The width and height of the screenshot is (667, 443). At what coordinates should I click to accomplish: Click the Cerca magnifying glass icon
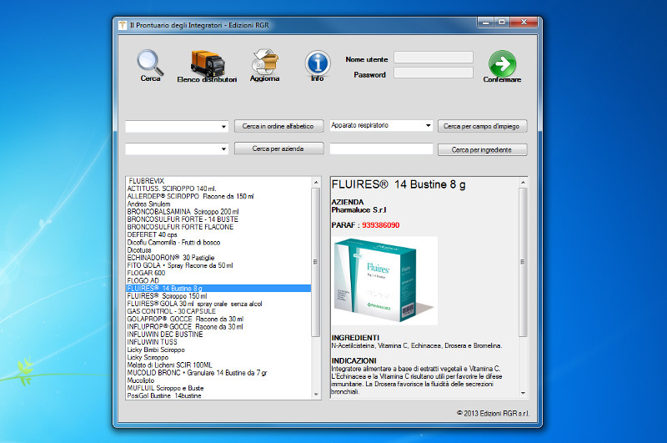150,62
